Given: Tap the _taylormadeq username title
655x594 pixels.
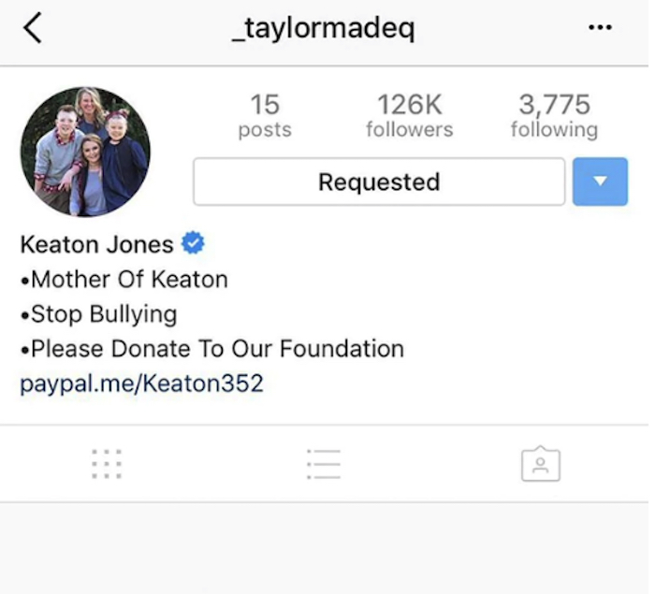Looking at the screenshot, I should pos(324,28).
